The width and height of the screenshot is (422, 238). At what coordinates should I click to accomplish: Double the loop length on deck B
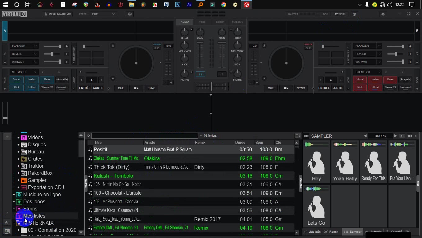(341, 80)
